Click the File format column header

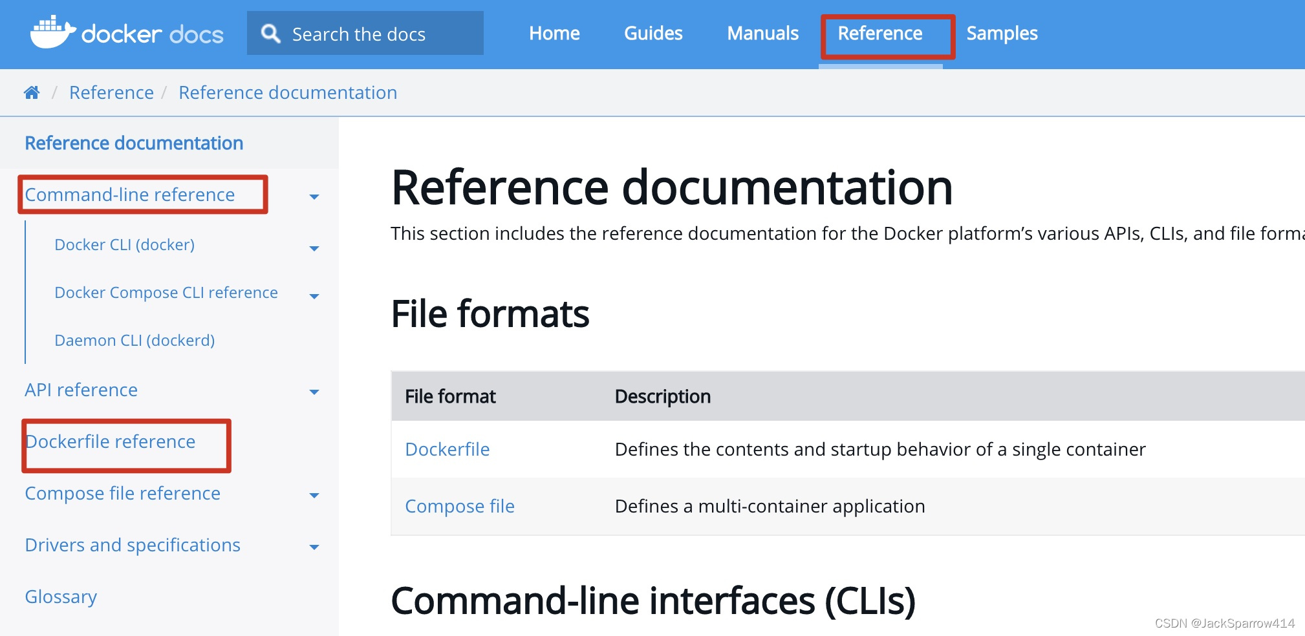tap(450, 396)
